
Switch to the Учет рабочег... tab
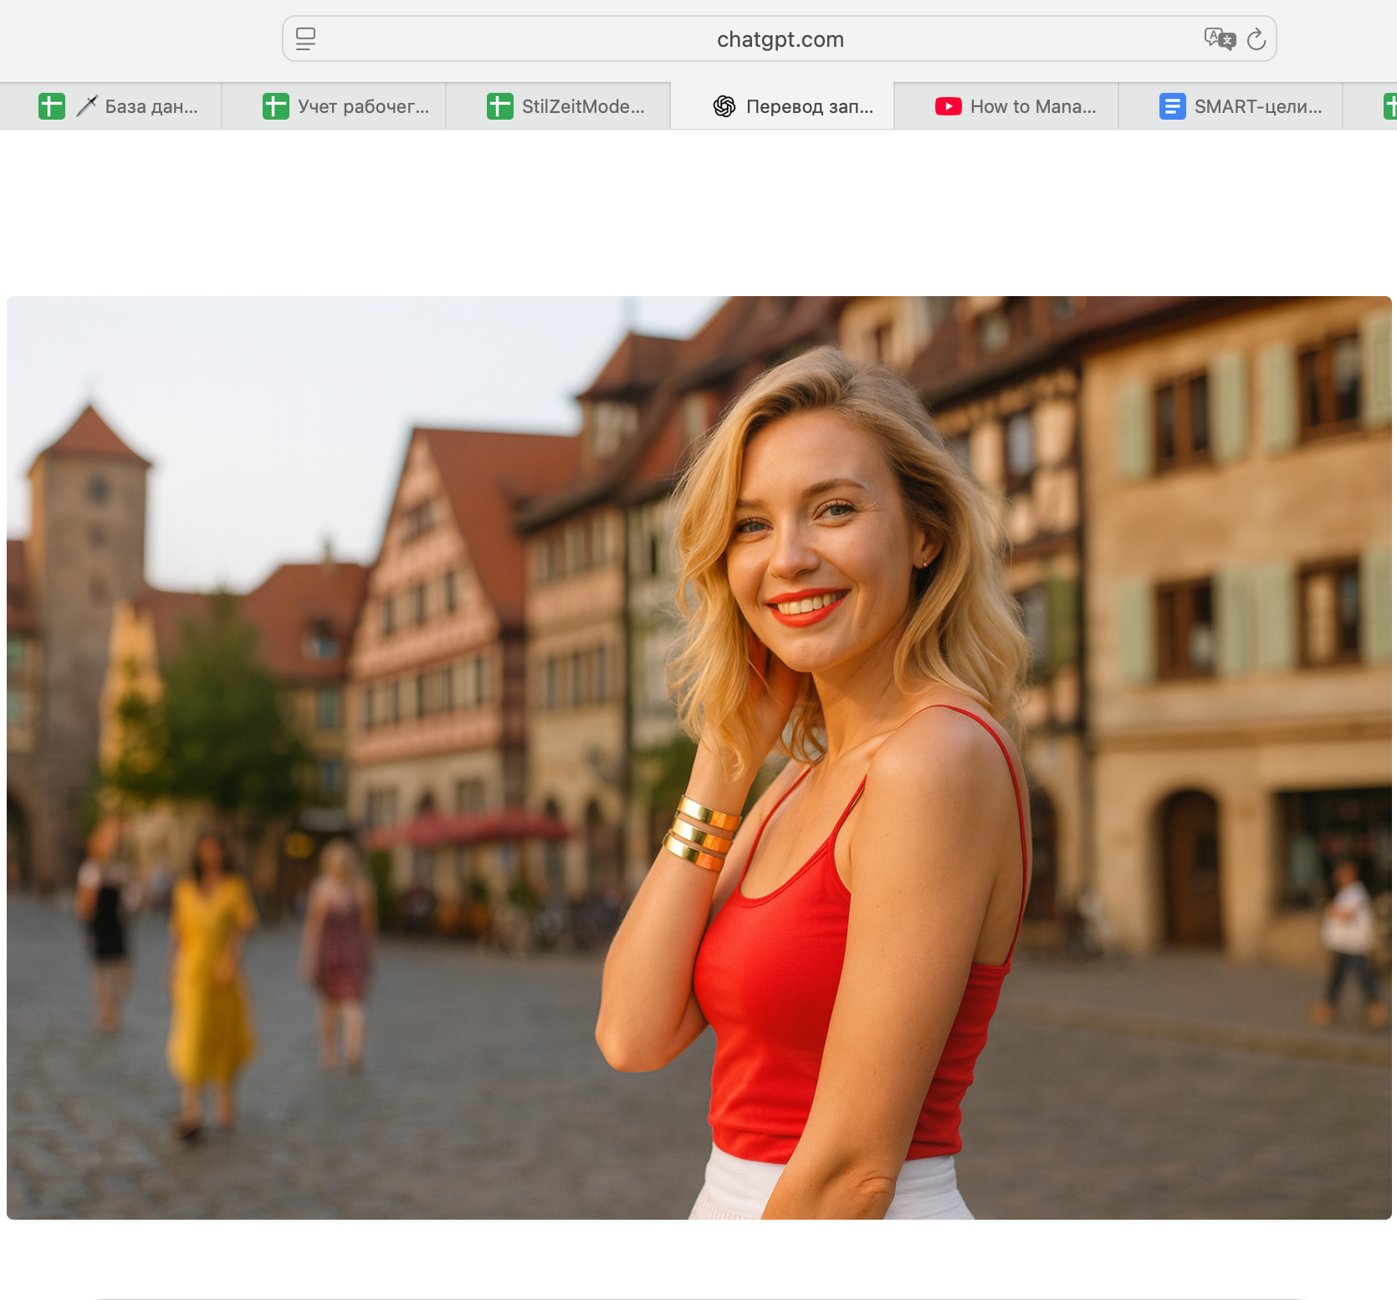coord(334,106)
